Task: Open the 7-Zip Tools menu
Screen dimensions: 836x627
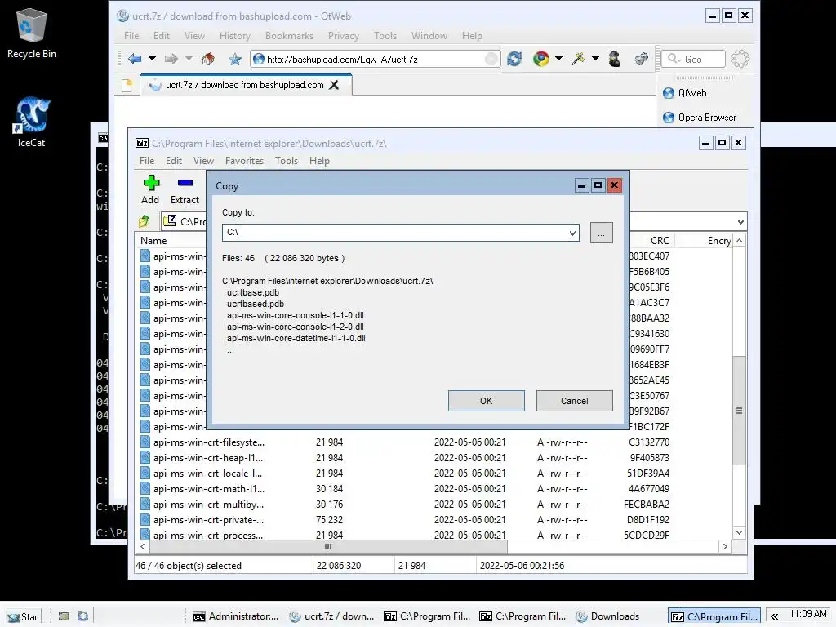Action: click(x=287, y=161)
